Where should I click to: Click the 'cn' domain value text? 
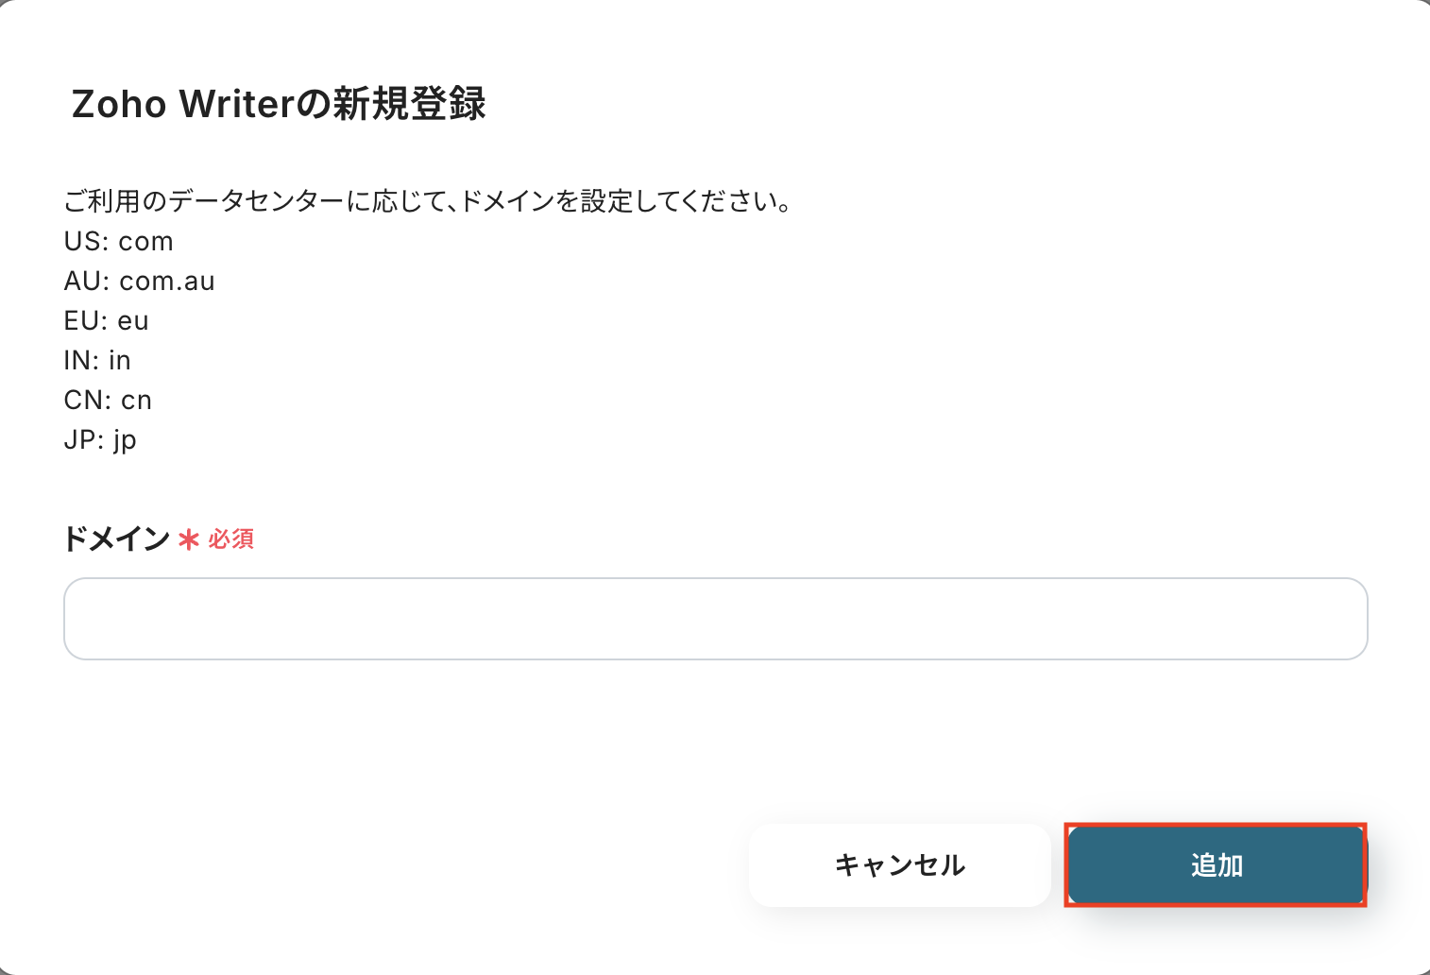[x=137, y=401]
